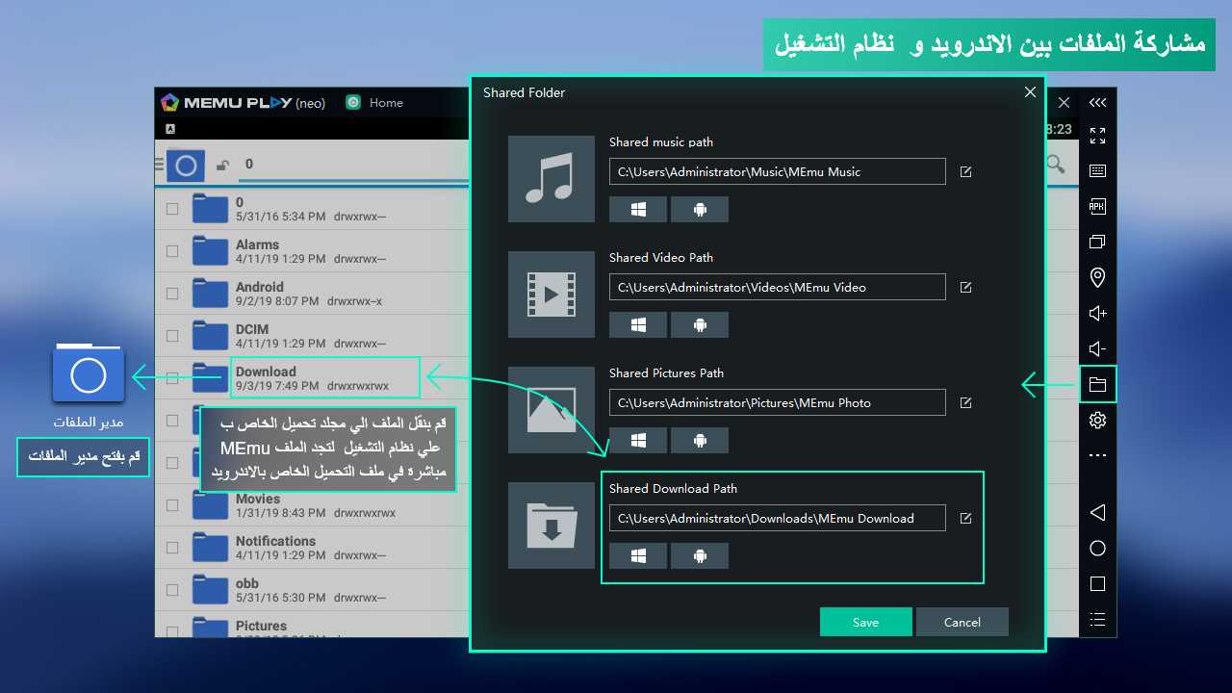Viewport: 1232px width, 693px height.
Task: Click the unlock padlock icon in file manager
Action: pos(221,166)
